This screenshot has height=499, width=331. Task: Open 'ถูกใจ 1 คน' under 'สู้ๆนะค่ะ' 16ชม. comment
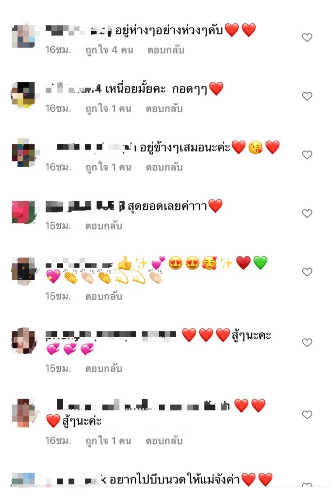108,441
